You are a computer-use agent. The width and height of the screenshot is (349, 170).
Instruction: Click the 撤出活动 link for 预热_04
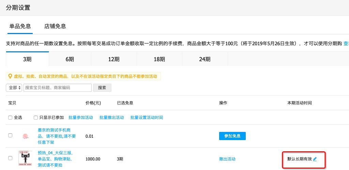point(227,159)
